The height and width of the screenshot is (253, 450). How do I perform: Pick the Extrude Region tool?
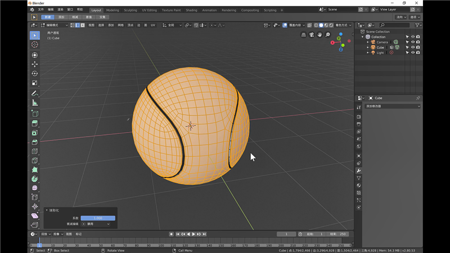point(35,124)
